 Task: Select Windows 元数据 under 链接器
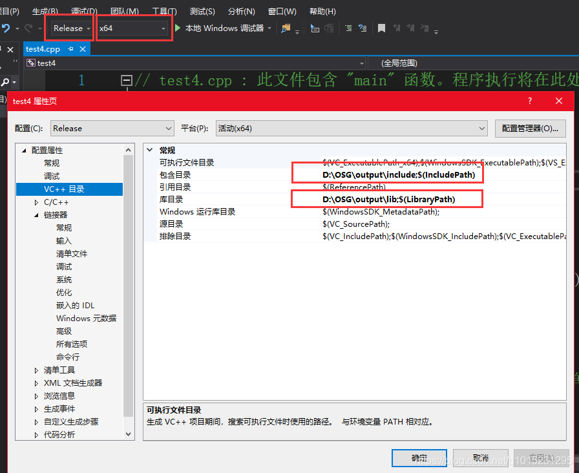[86, 319]
